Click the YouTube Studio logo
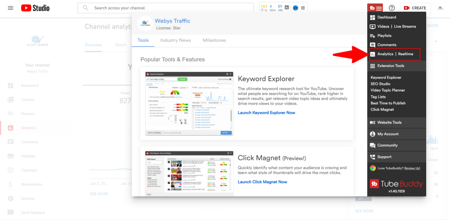 (35, 8)
